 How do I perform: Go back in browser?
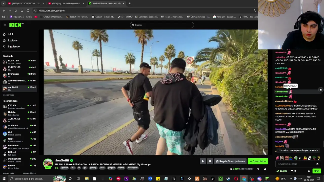[4, 11]
